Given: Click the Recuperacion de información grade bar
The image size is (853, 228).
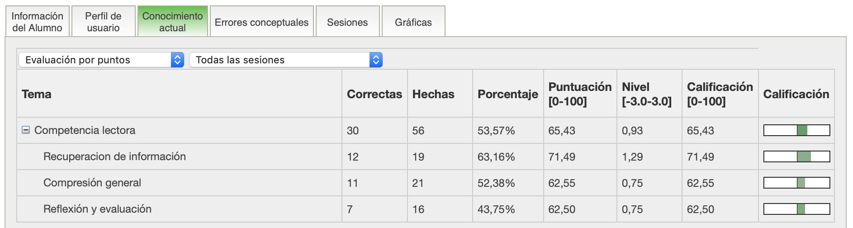Looking at the screenshot, I should coord(796,157).
